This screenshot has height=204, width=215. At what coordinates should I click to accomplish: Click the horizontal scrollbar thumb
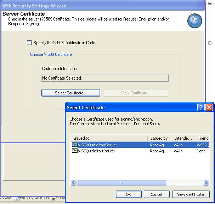(122, 183)
